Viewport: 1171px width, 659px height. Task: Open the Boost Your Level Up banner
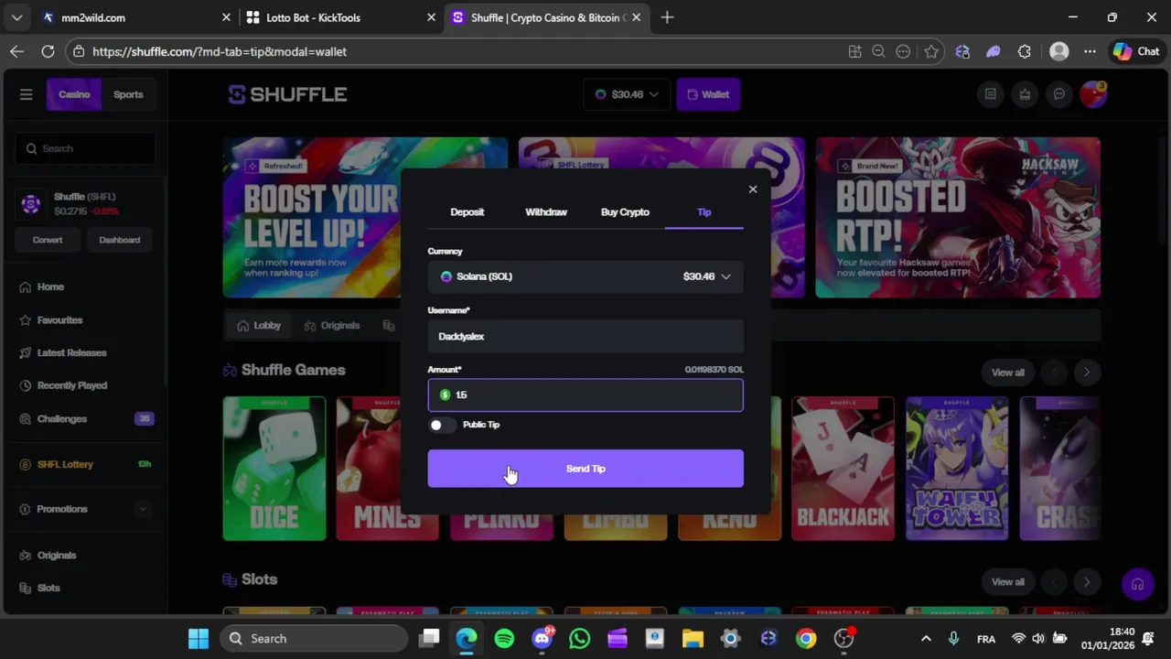coord(312,218)
